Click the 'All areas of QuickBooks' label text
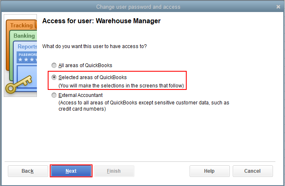 coord(85,65)
